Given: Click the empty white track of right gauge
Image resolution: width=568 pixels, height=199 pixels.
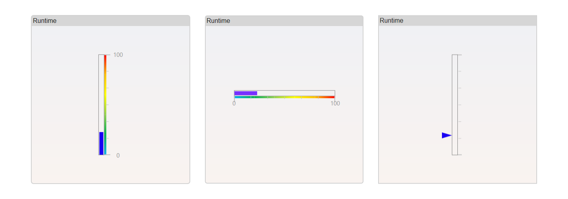Looking at the screenshot, I should 455,105.
